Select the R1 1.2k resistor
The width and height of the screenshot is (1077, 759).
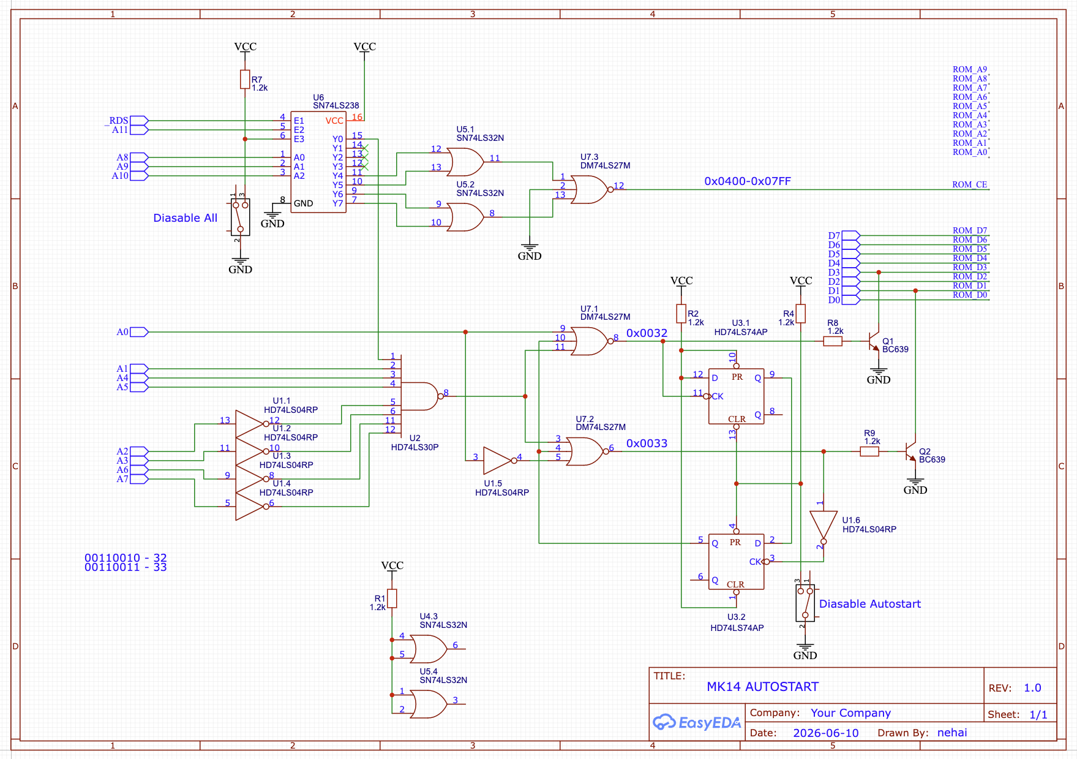coord(392,599)
